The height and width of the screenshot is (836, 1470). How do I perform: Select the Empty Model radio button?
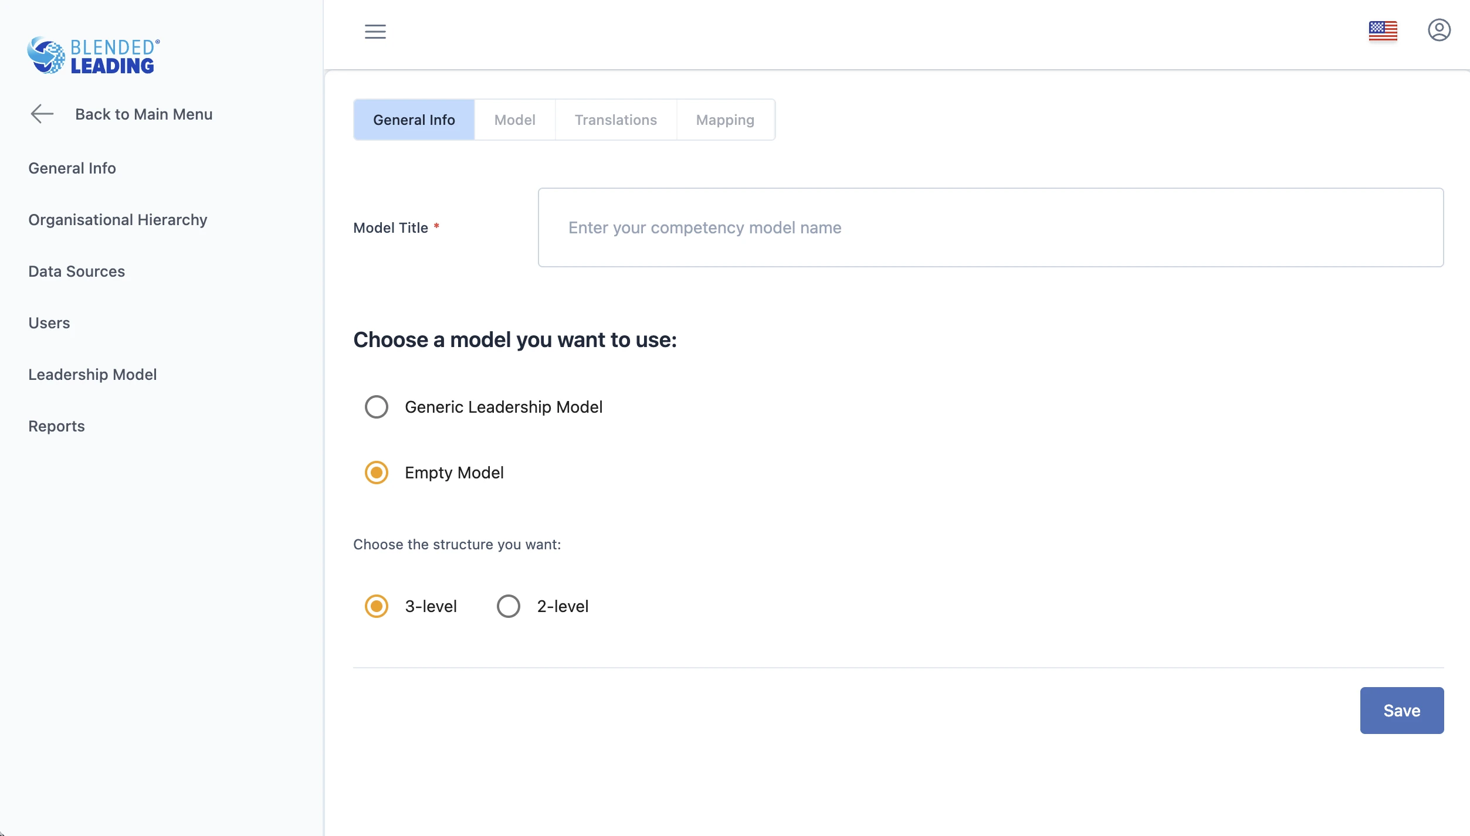tap(377, 473)
